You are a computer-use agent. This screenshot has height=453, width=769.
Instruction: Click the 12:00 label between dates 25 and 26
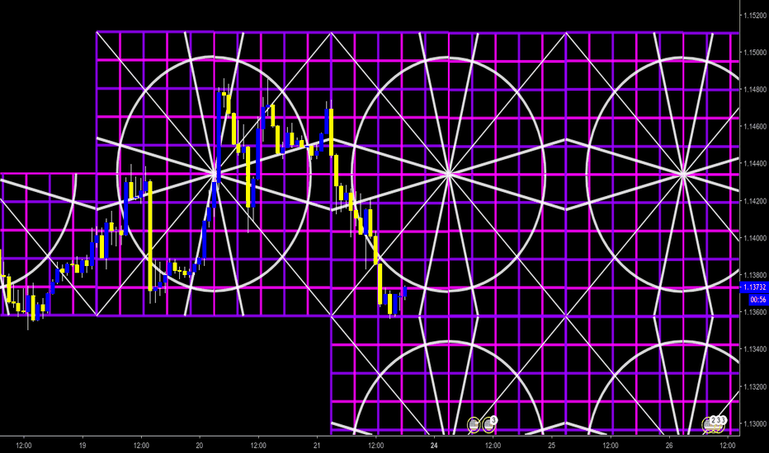[x=611, y=445]
